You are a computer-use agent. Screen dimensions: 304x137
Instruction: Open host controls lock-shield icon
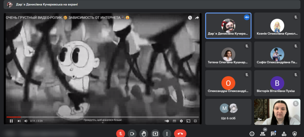295,134
